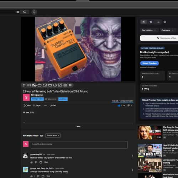
Task: Click the RAW DISLIKE COUNT card
Action: 152,76
